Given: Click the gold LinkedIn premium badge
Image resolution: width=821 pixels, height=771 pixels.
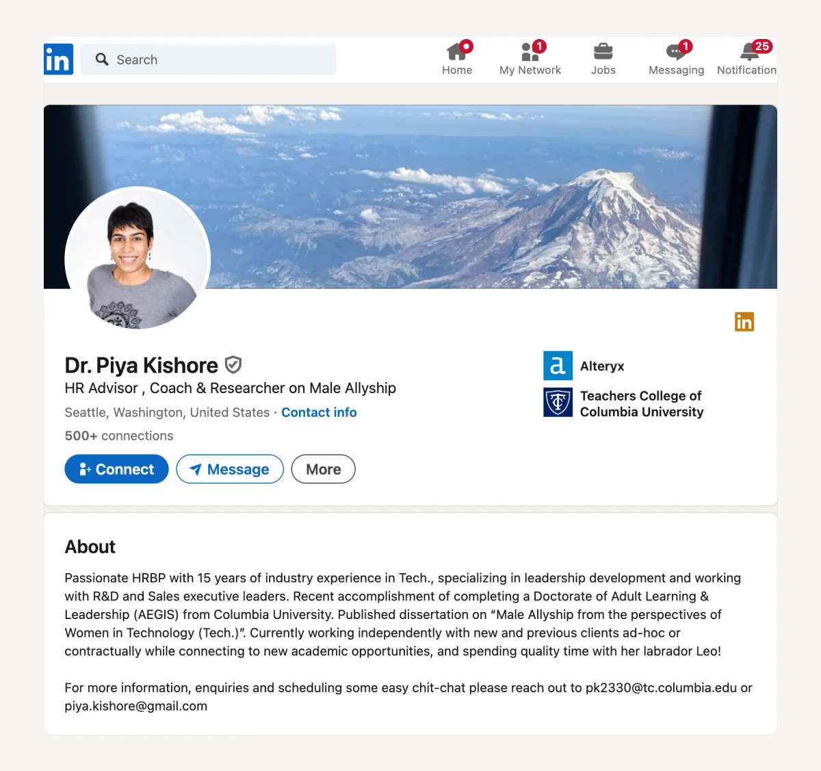Looking at the screenshot, I should [x=744, y=321].
